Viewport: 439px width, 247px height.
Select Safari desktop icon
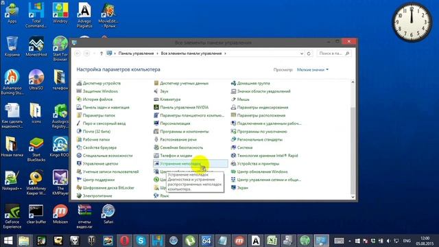pyautogui.click(x=108, y=214)
